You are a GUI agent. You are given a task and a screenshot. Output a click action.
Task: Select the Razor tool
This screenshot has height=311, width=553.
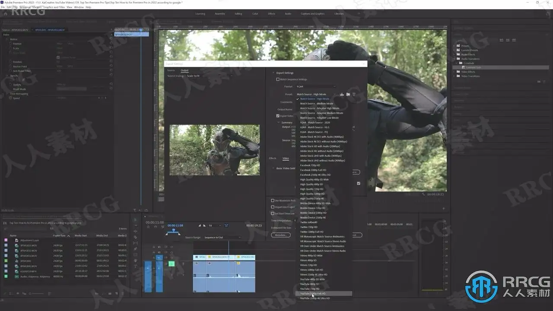[x=135, y=237]
